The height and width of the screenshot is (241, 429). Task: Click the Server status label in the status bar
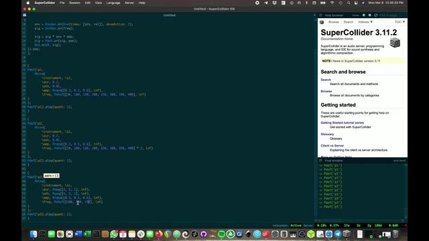(308, 226)
